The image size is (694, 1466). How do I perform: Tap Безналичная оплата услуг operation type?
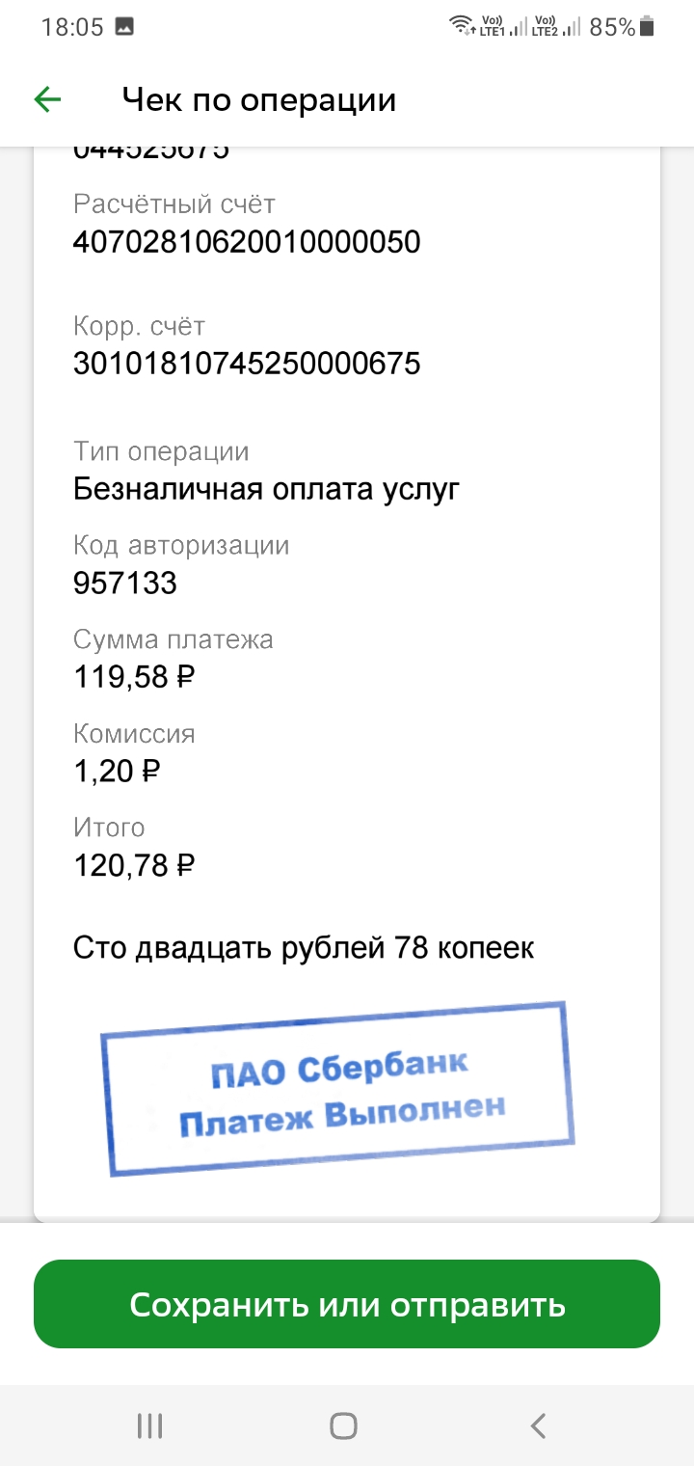click(x=267, y=489)
